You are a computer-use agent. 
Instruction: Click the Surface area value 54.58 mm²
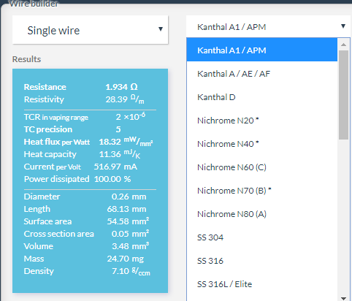(x=128, y=221)
